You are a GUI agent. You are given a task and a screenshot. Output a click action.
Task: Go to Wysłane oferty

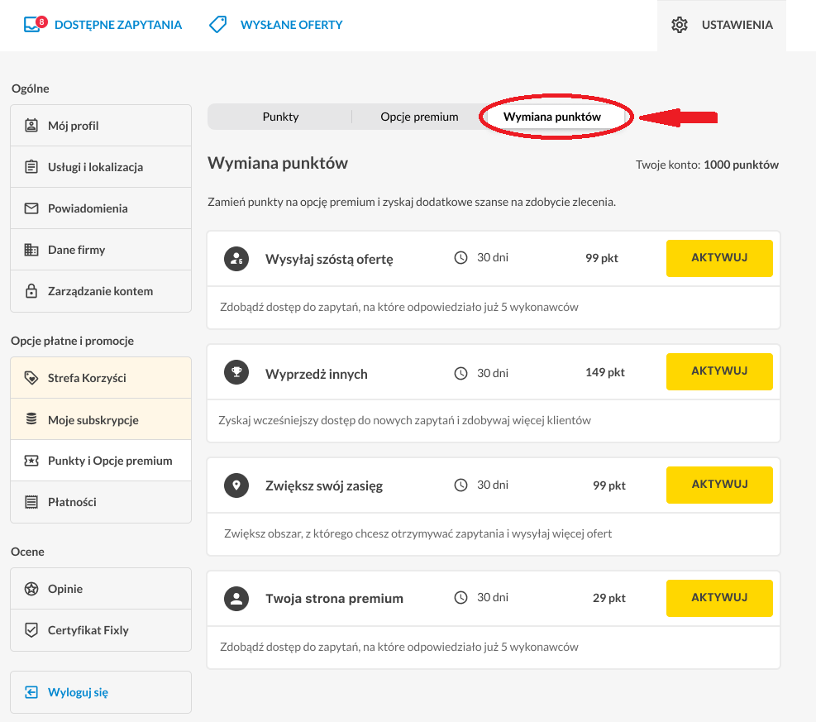point(276,25)
